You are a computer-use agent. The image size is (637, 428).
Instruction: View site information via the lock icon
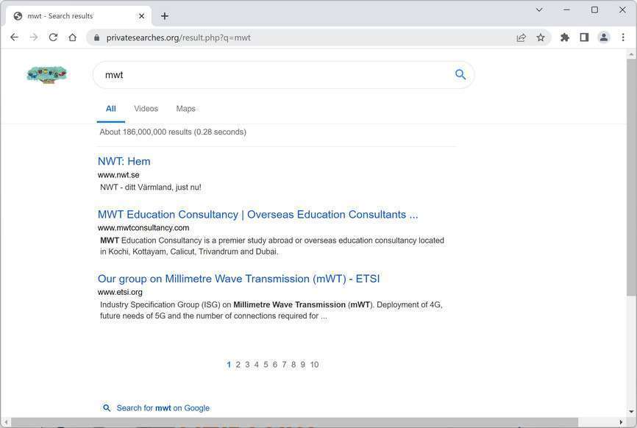[x=96, y=38]
